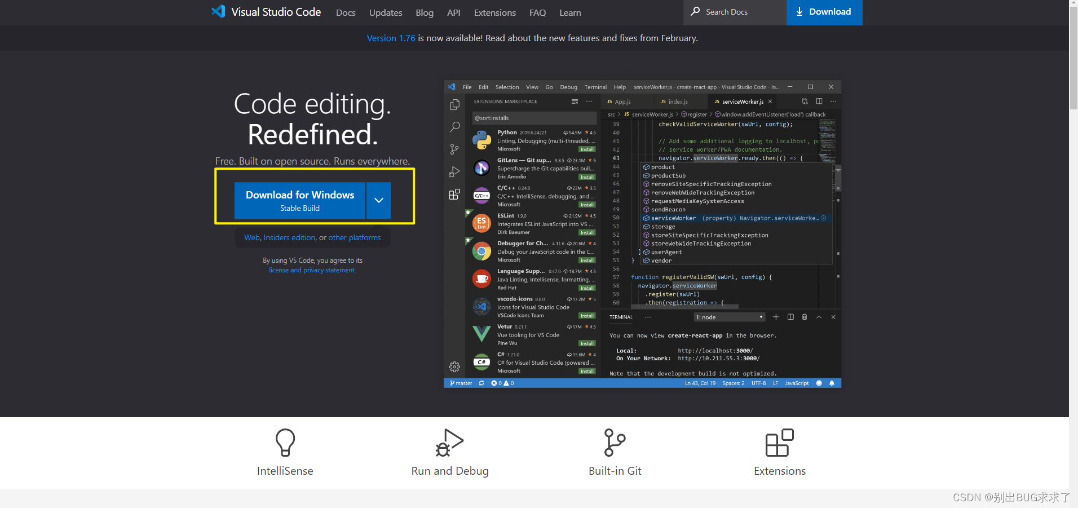Screen dimensions: 1078x508
Task: Click the new terminal plus icon
Action: pos(776,317)
